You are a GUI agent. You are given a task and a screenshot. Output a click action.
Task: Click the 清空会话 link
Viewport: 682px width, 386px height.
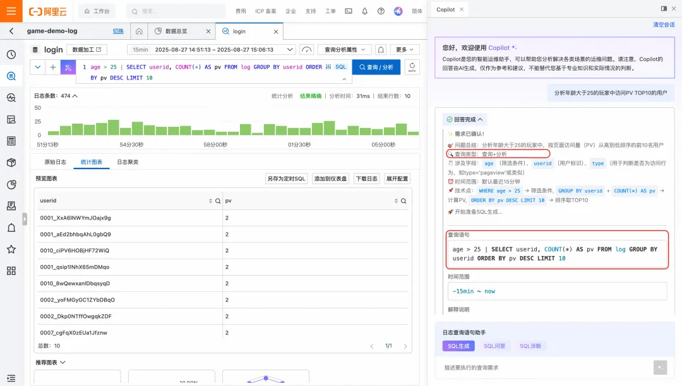[663, 25]
